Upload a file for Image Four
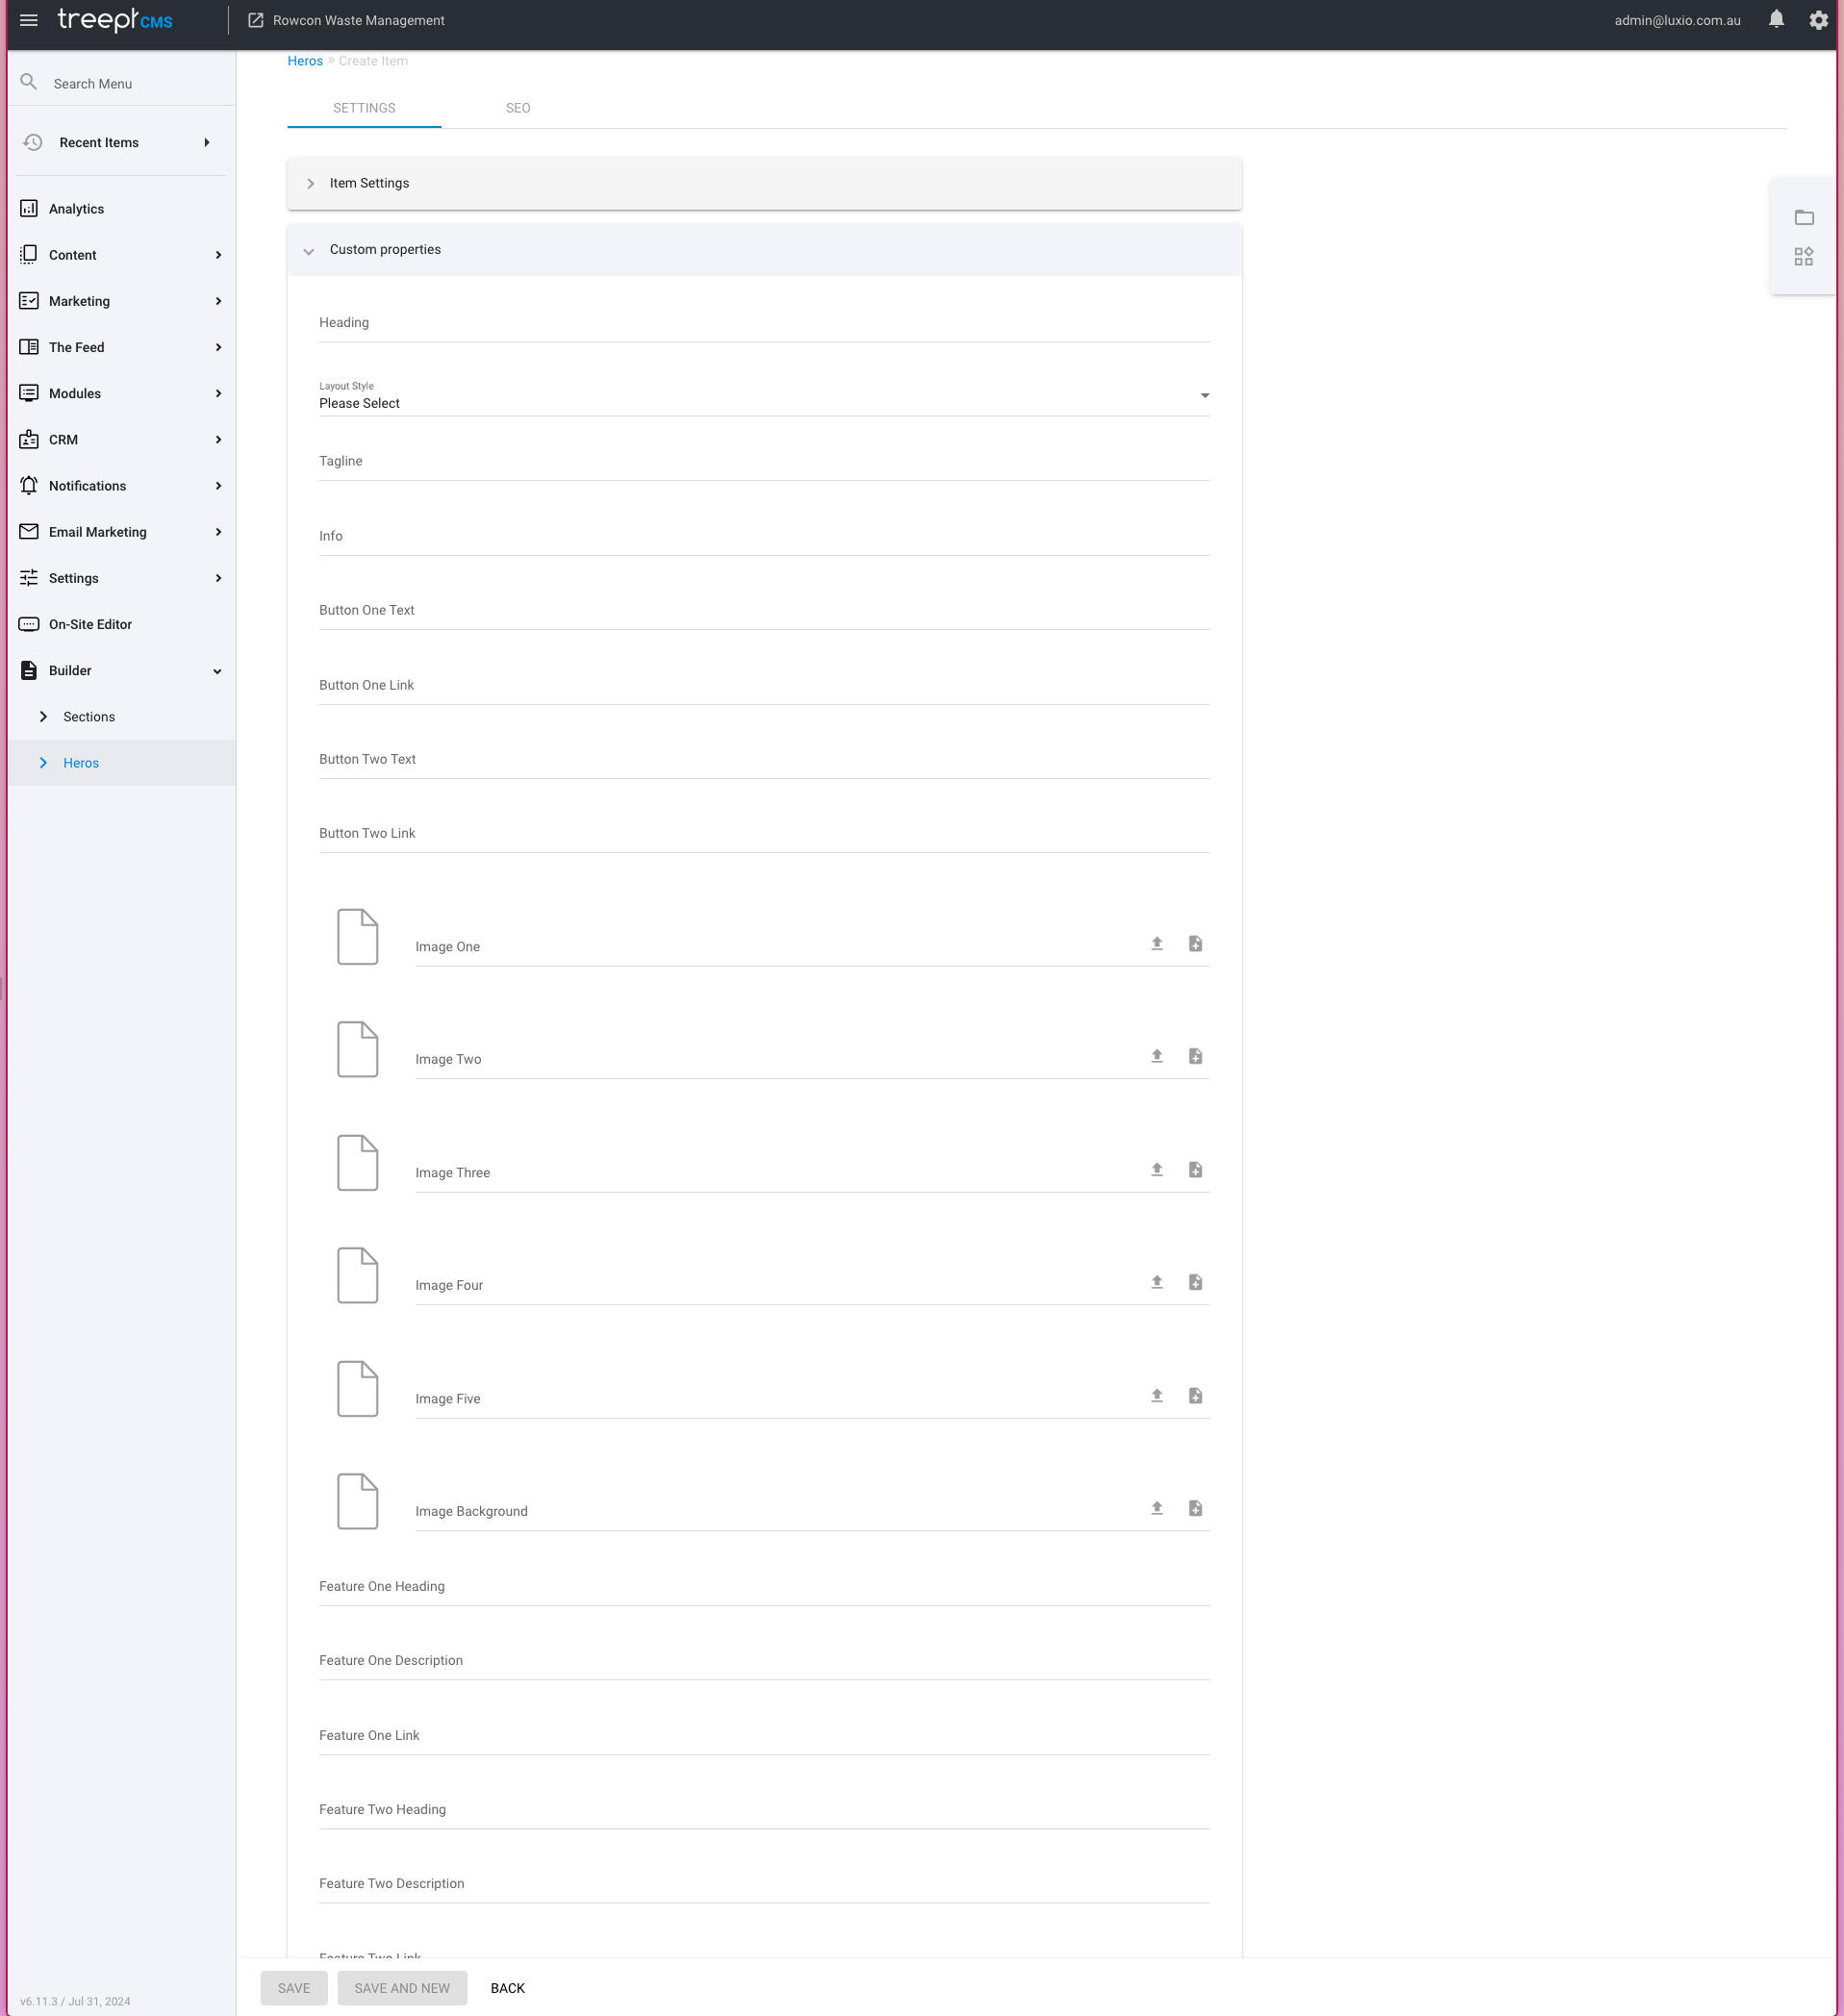Image resolution: width=1844 pixels, height=2016 pixels. 1157,1283
